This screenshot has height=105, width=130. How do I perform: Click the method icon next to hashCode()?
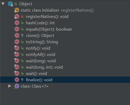pyautogui.click(x=17, y=23)
